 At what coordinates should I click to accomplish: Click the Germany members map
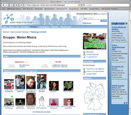click(x=94, y=96)
